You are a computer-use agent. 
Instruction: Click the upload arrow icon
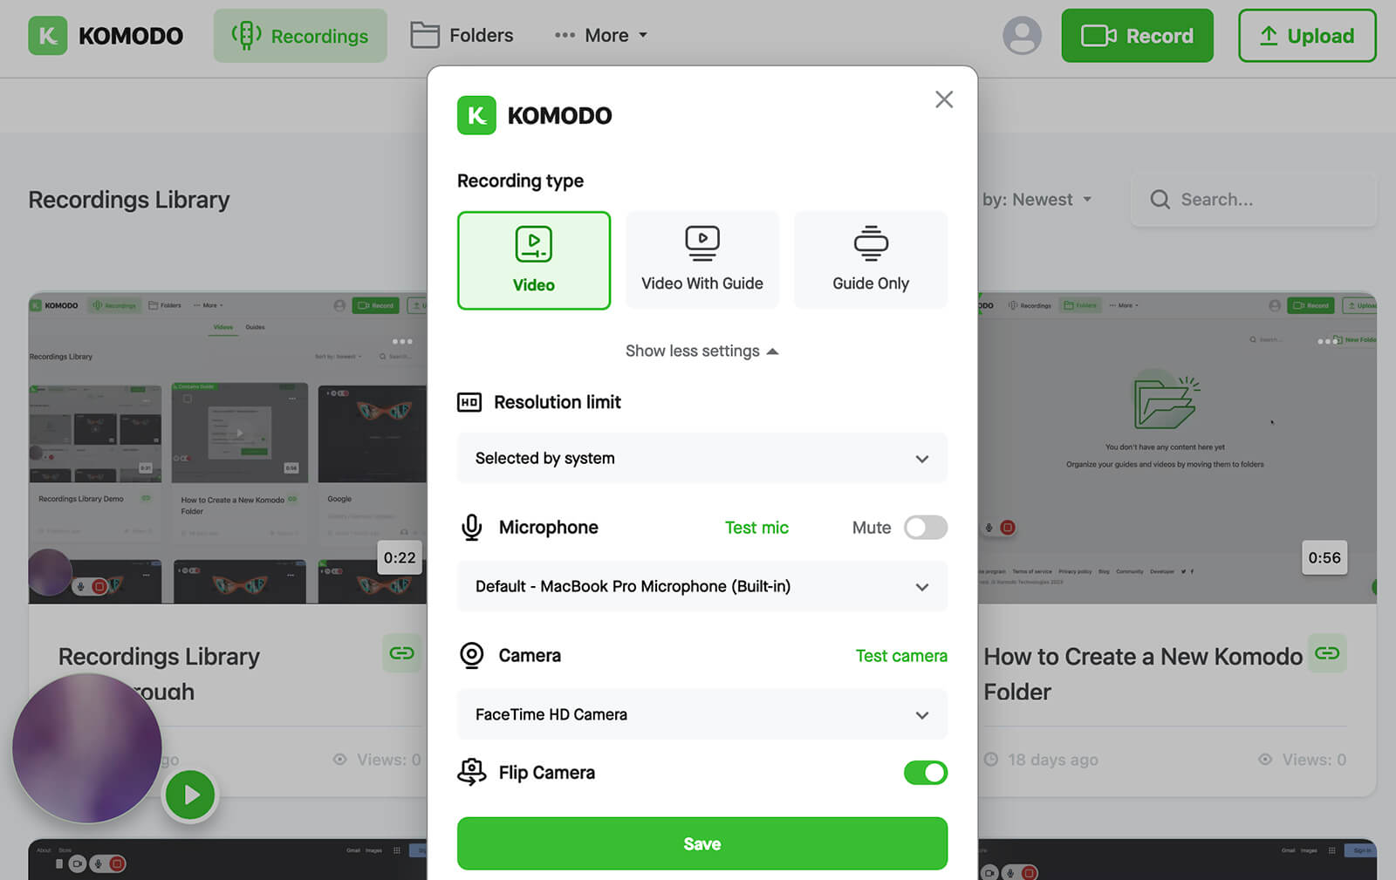[x=1269, y=36]
